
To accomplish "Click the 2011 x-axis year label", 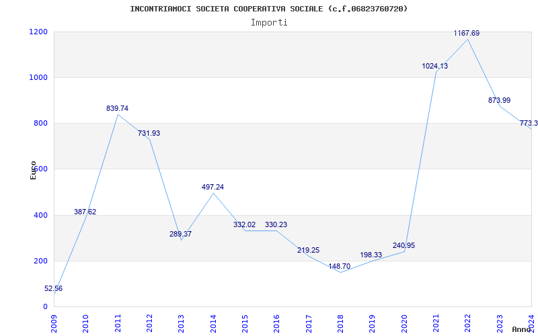I will tap(118, 324).
